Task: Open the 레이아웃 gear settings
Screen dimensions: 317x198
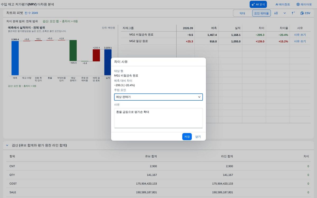Action: tap(304, 4)
